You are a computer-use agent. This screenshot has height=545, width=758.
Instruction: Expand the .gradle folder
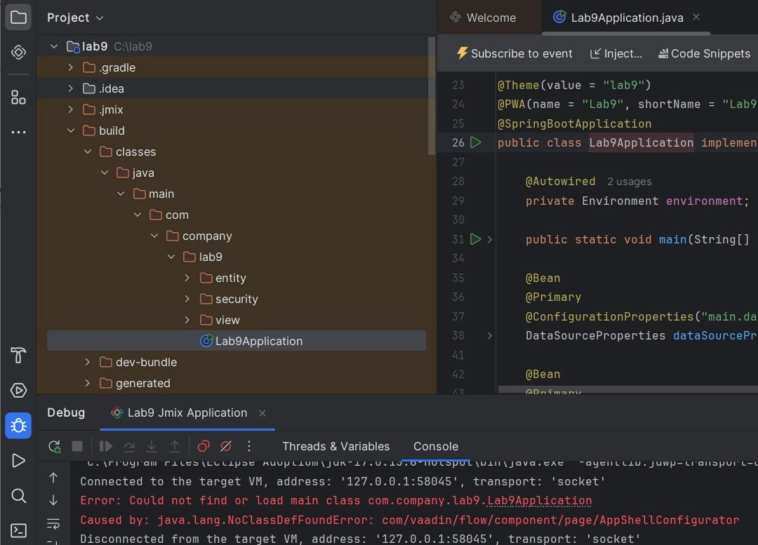tap(71, 67)
